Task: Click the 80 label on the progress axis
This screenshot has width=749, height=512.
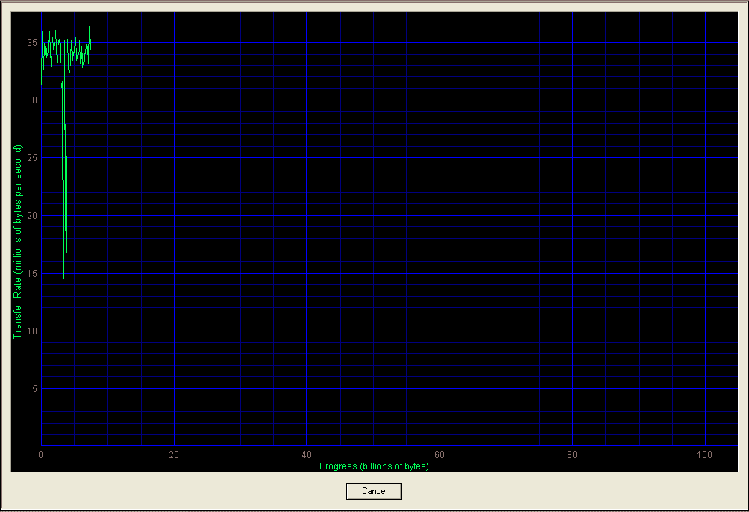Action: point(572,454)
